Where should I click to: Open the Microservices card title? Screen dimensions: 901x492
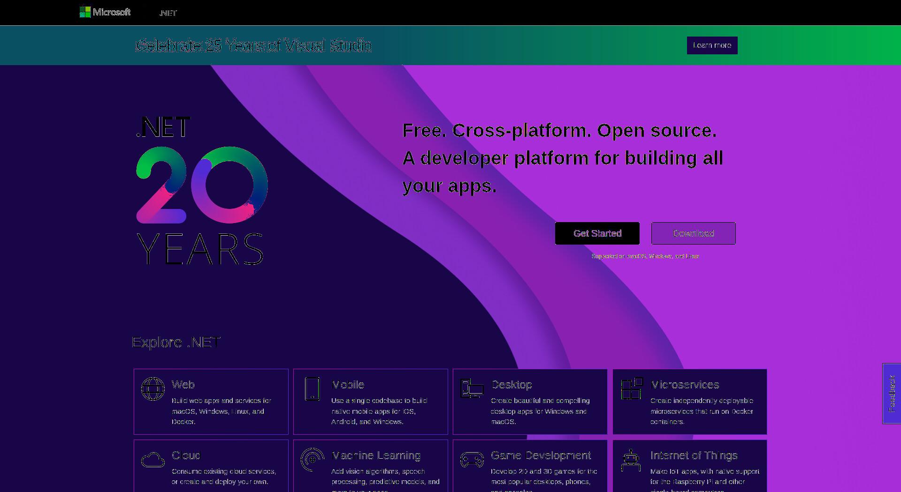[685, 385]
